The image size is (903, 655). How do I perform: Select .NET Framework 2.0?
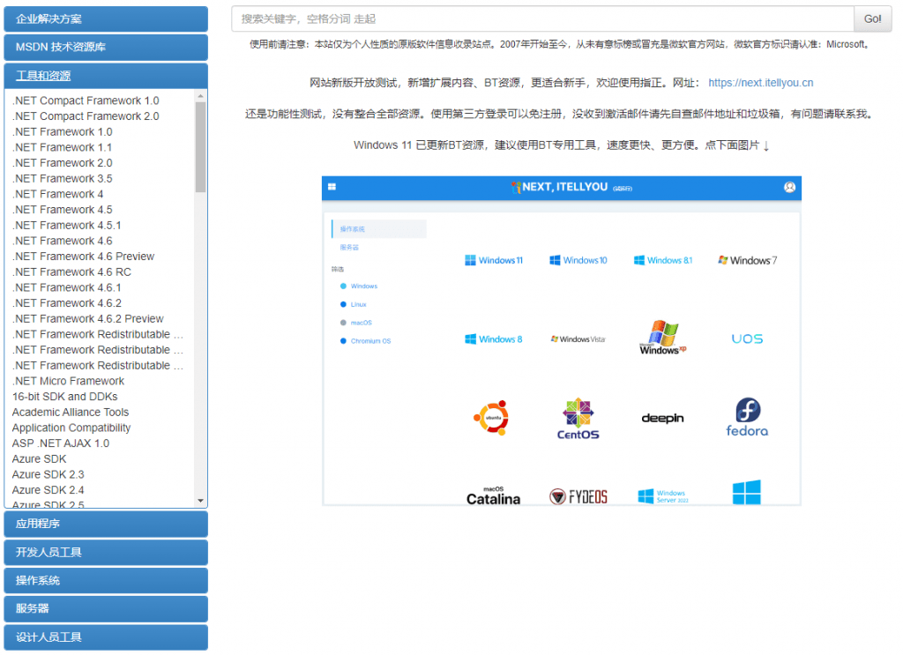tap(63, 163)
